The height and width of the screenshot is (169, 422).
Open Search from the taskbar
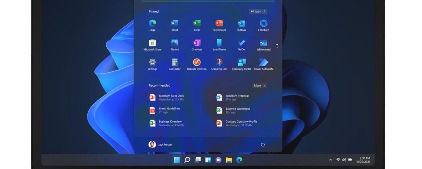187,160
